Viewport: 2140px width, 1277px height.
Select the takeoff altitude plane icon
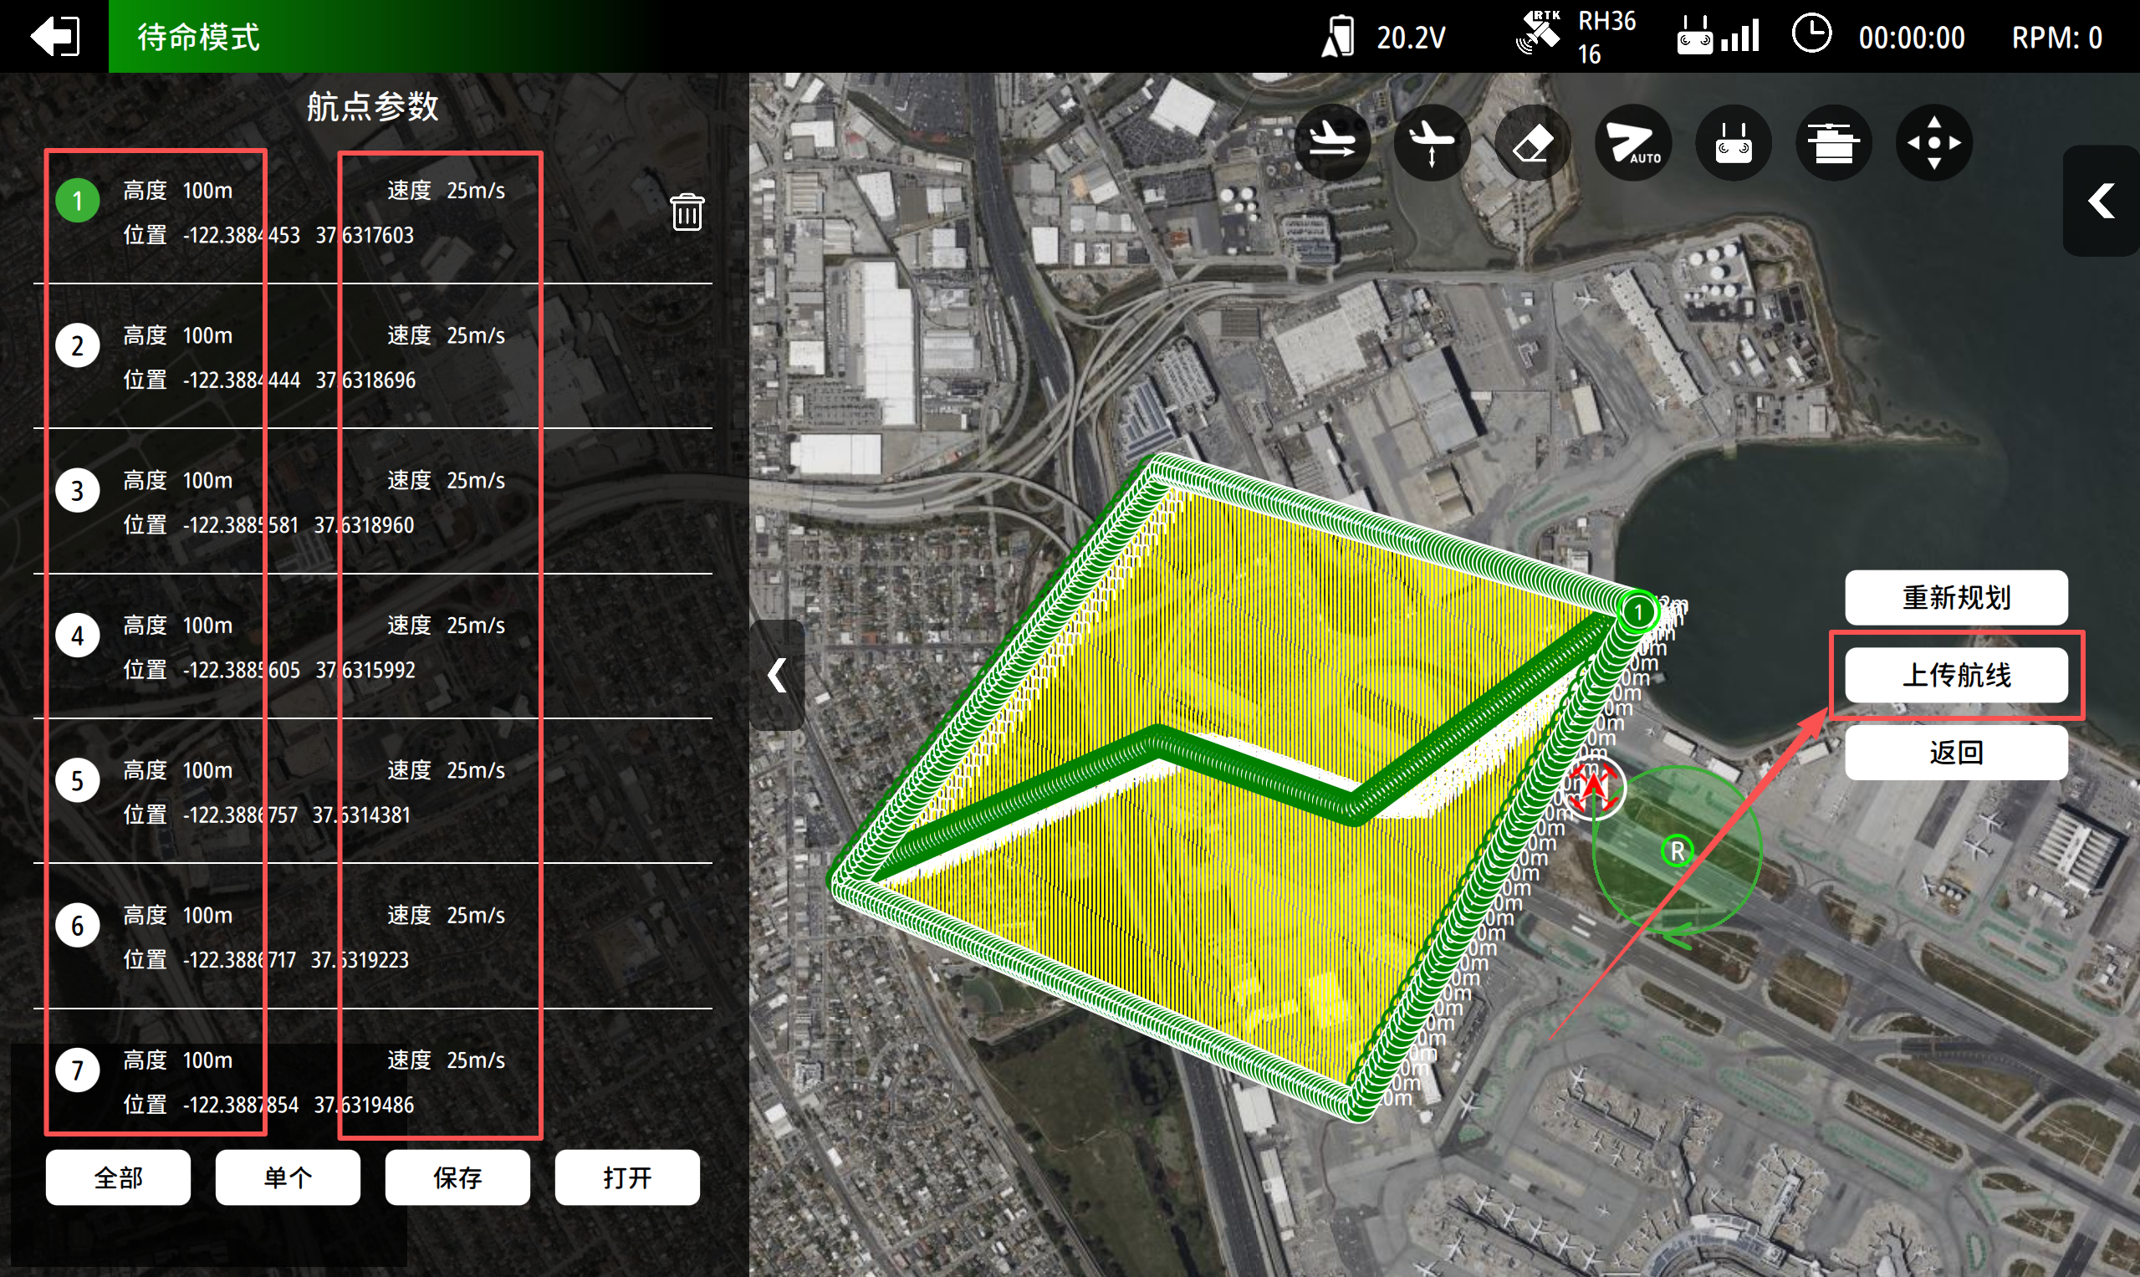[1432, 142]
